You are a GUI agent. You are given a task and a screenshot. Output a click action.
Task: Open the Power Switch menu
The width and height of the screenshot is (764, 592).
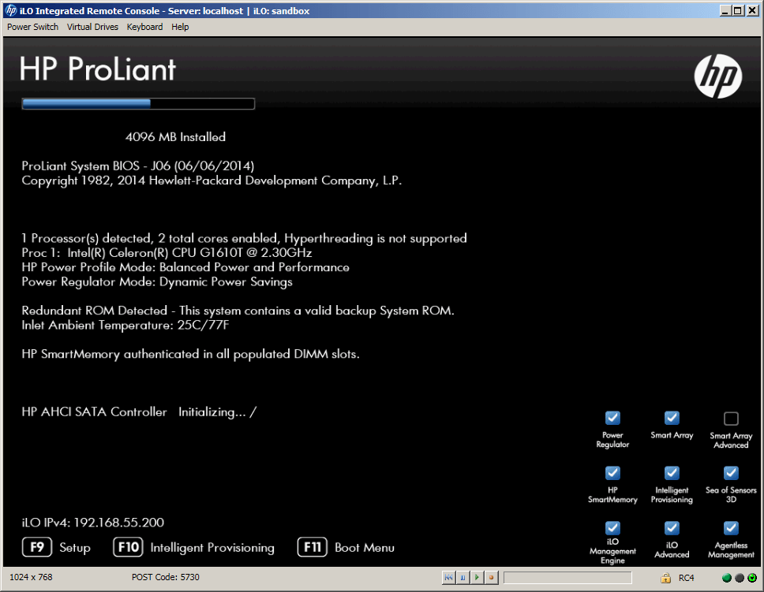(x=32, y=27)
